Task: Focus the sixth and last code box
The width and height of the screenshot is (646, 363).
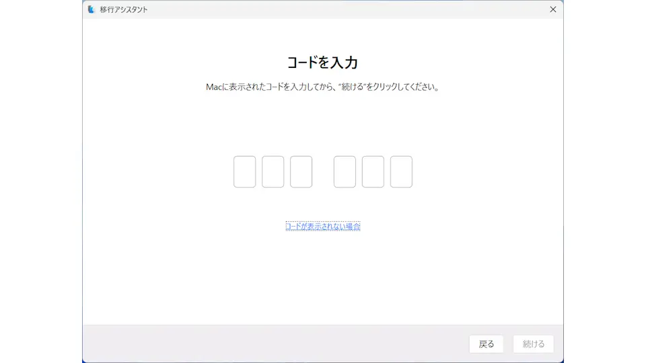Action: (x=401, y=172)
